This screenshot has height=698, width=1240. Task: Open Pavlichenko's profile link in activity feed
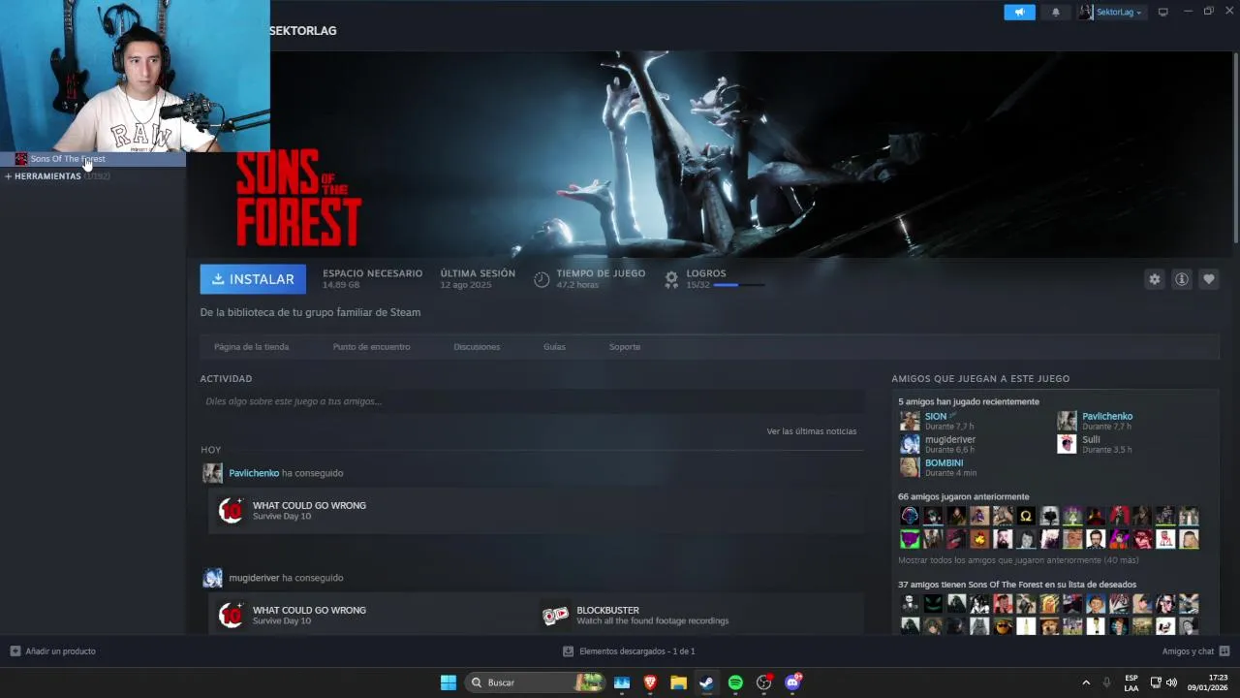click(254, 473)
